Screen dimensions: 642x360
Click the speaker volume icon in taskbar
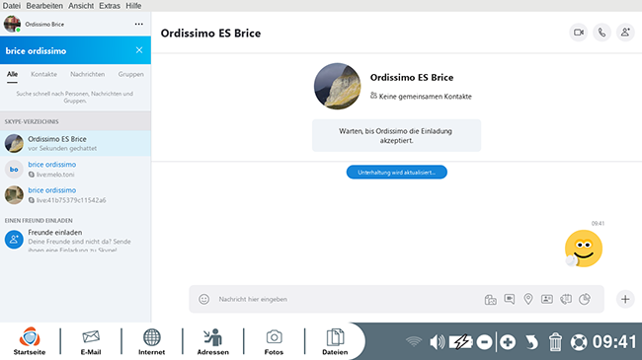(437, 341)
